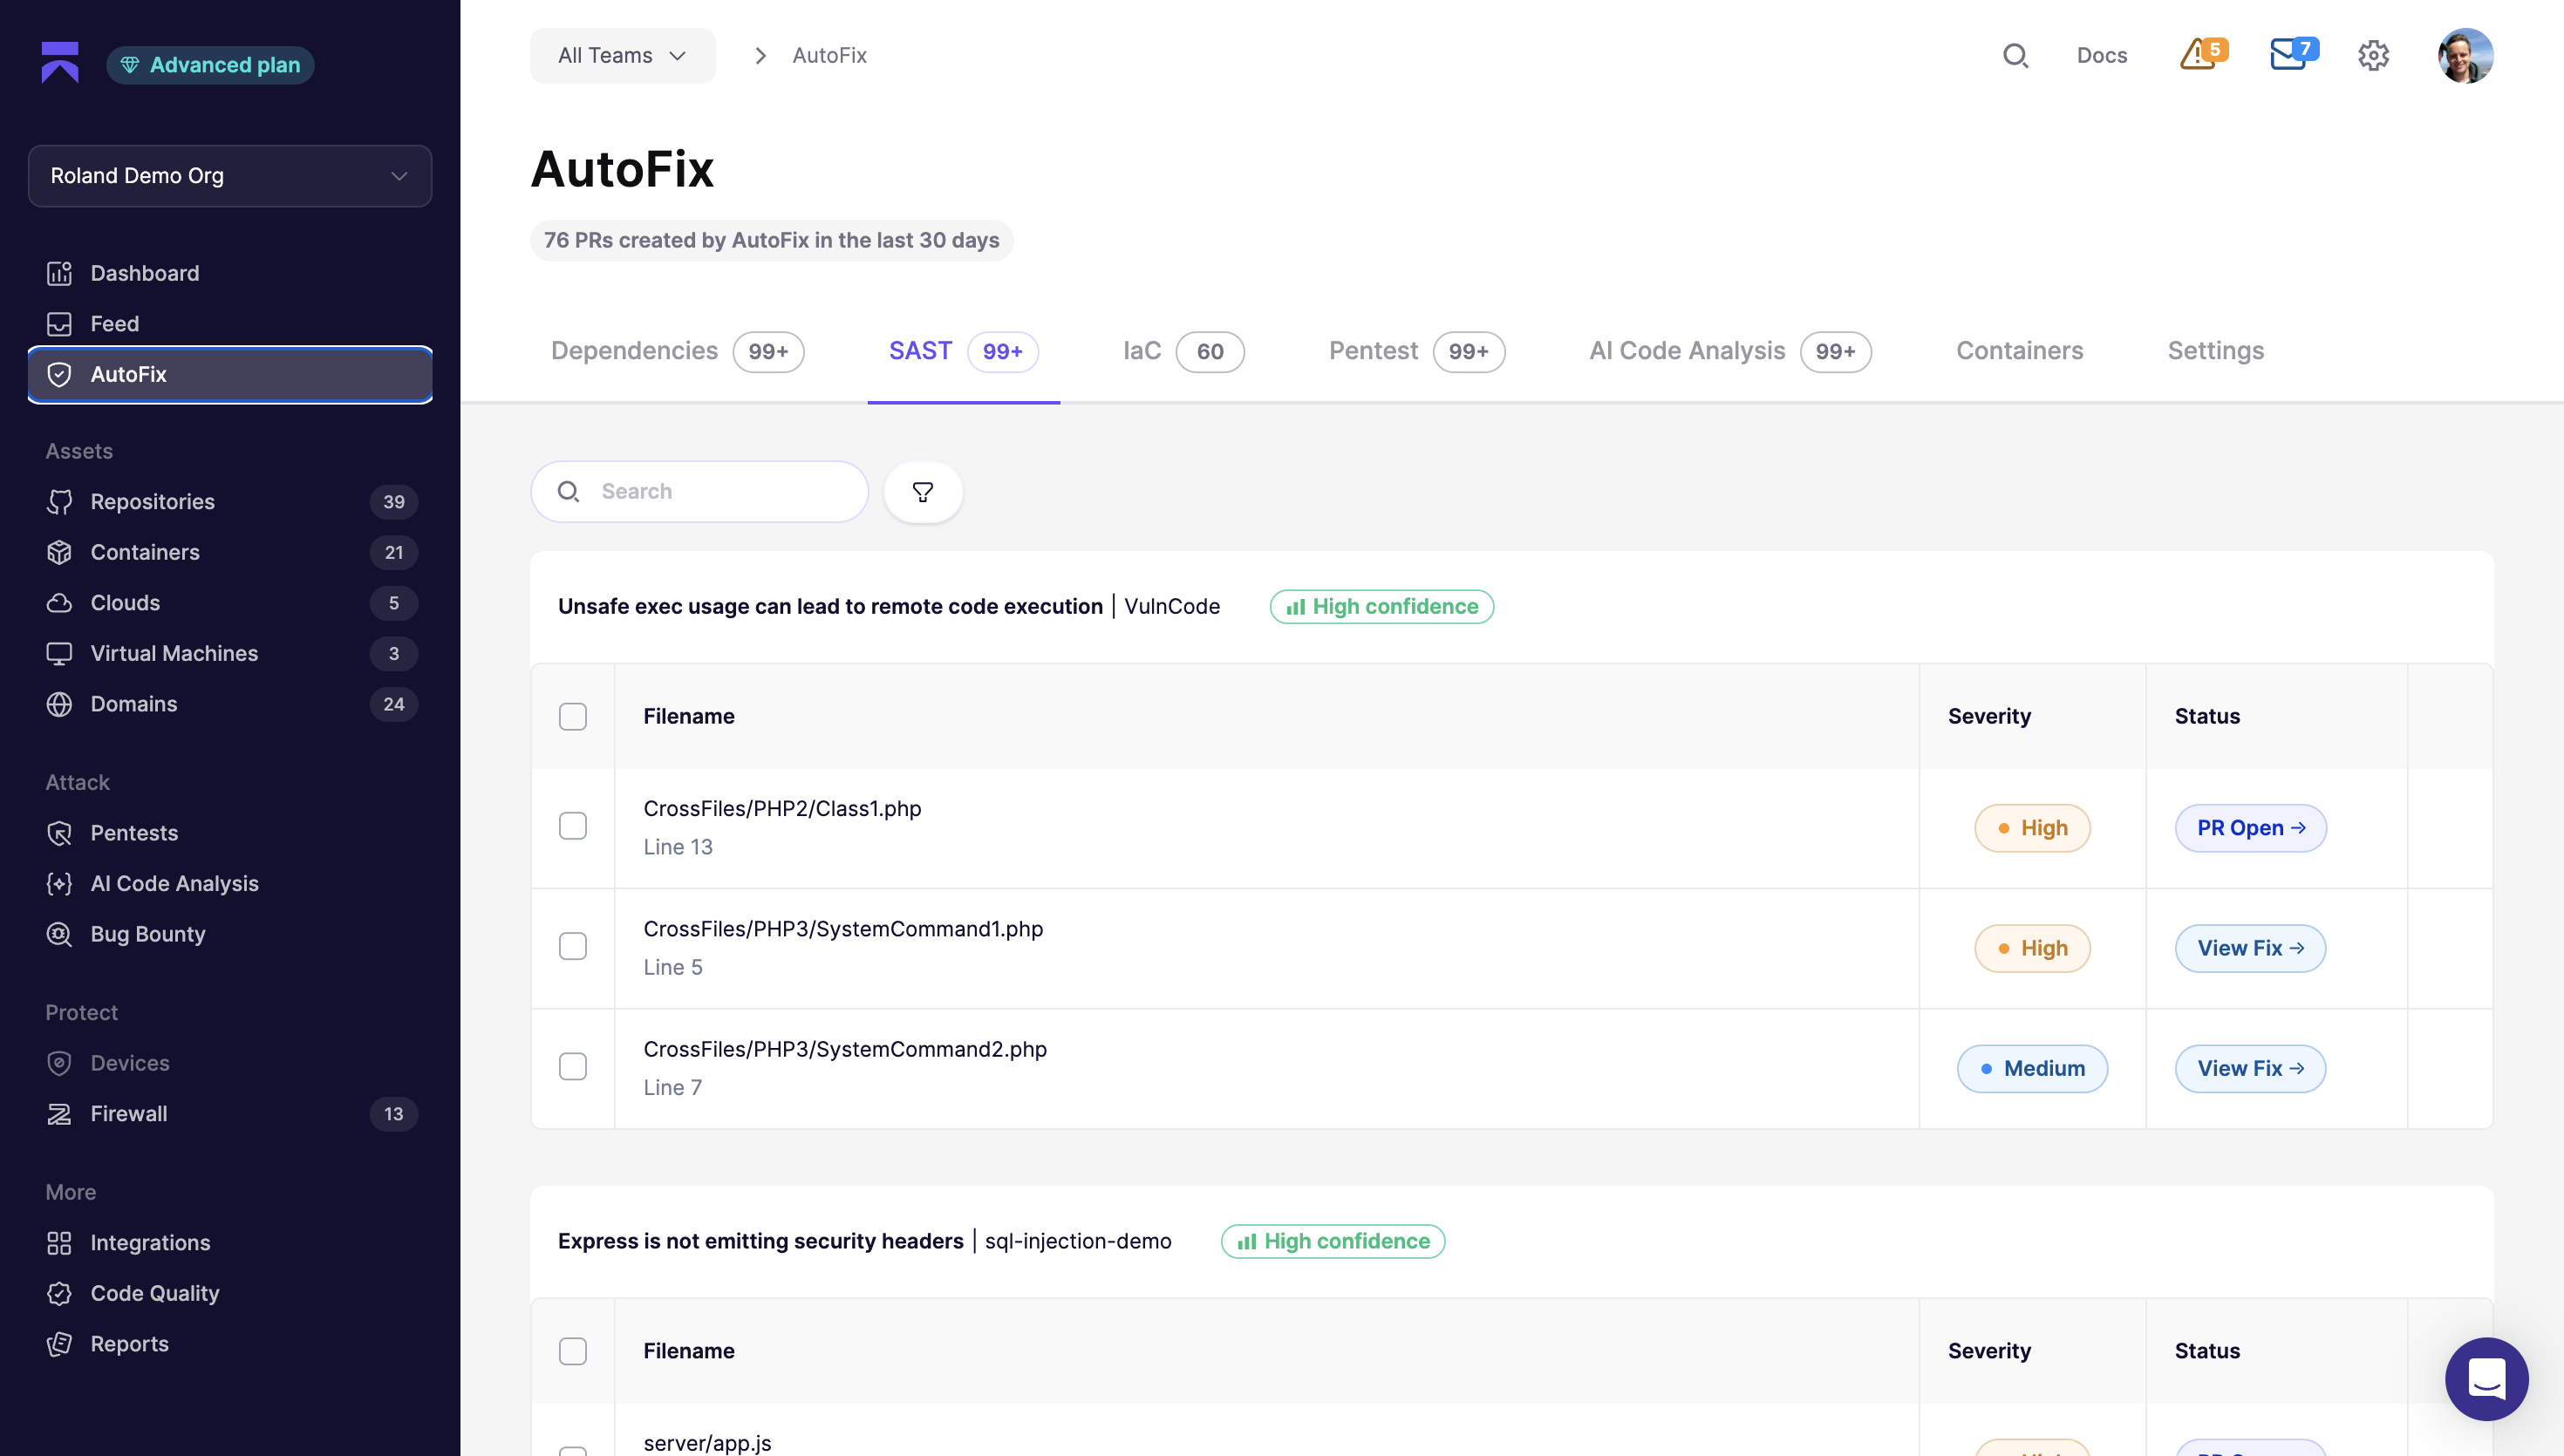Select all files in Express headers table
This screenshot has height=1456, width=2564.
pos(573,1351)
